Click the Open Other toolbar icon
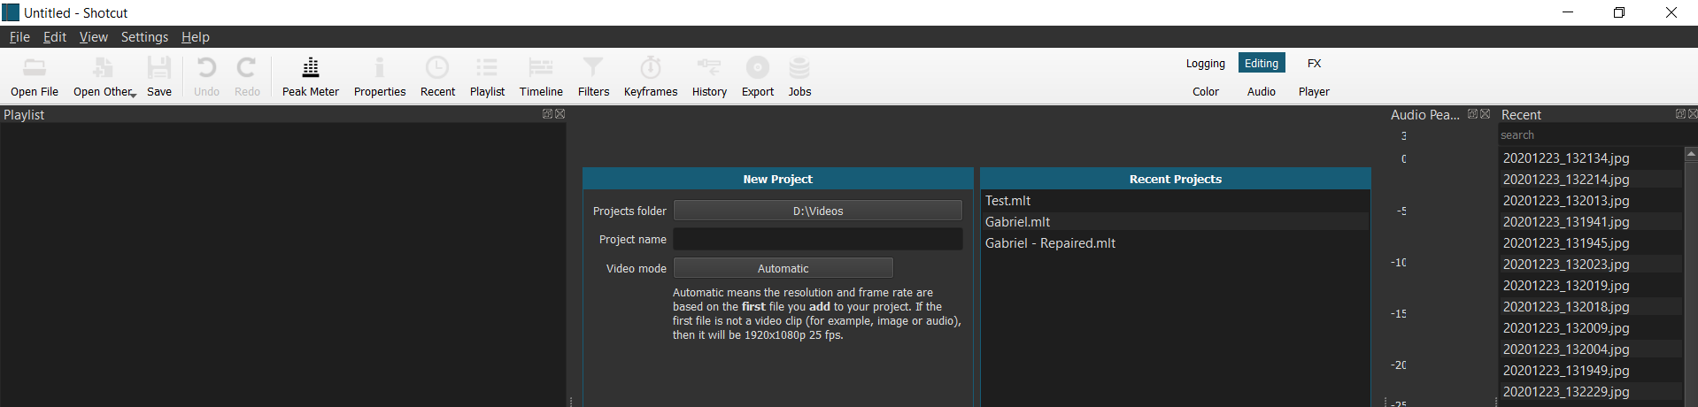Viewport: 1698px width, 407px height. click(x=102, y=76)
